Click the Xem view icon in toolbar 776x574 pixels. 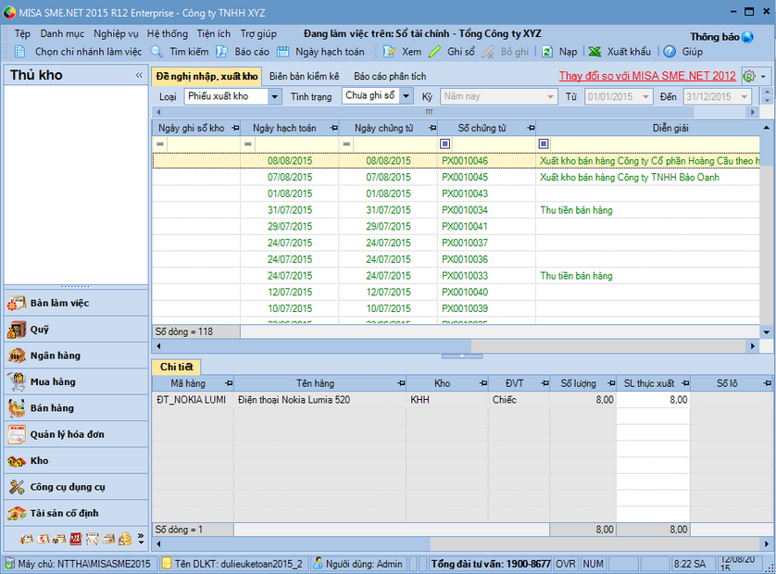click(x=390, y=52)
